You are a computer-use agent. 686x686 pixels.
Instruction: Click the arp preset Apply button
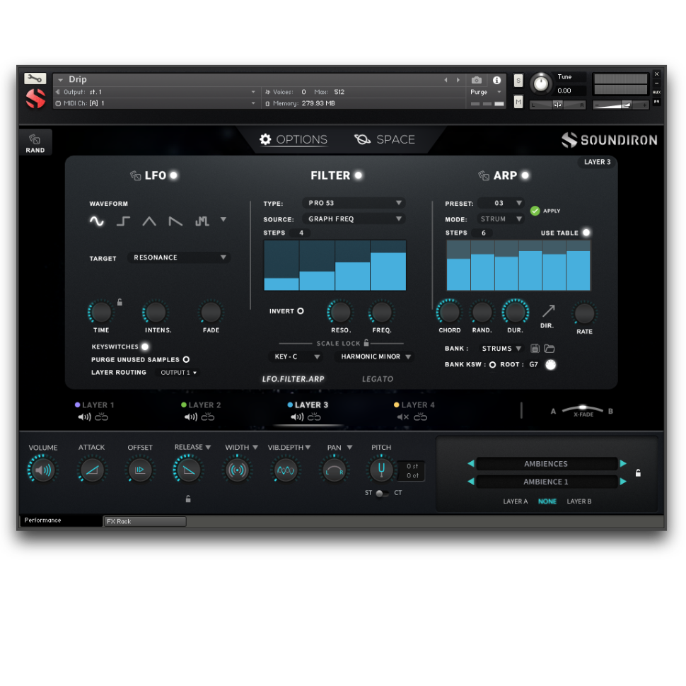tap(535, 211)
